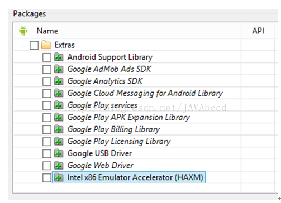Tick the Google Play Billing Library checkbox

click(46, 129)
